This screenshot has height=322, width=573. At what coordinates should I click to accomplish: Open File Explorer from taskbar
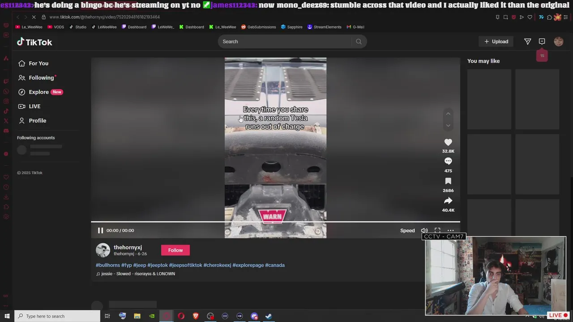tap(137, 316)
